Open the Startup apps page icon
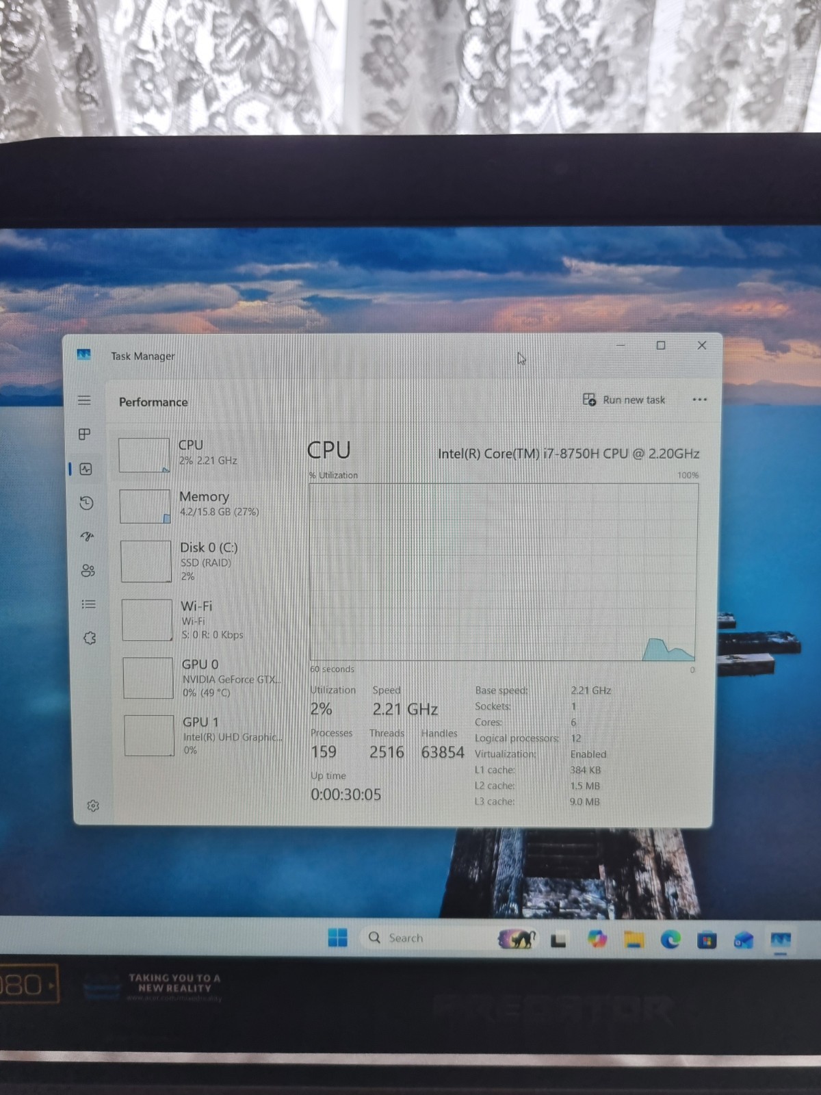Image resolution: width=821 pixels, height=1095 pixels. (x=87, y=537)
